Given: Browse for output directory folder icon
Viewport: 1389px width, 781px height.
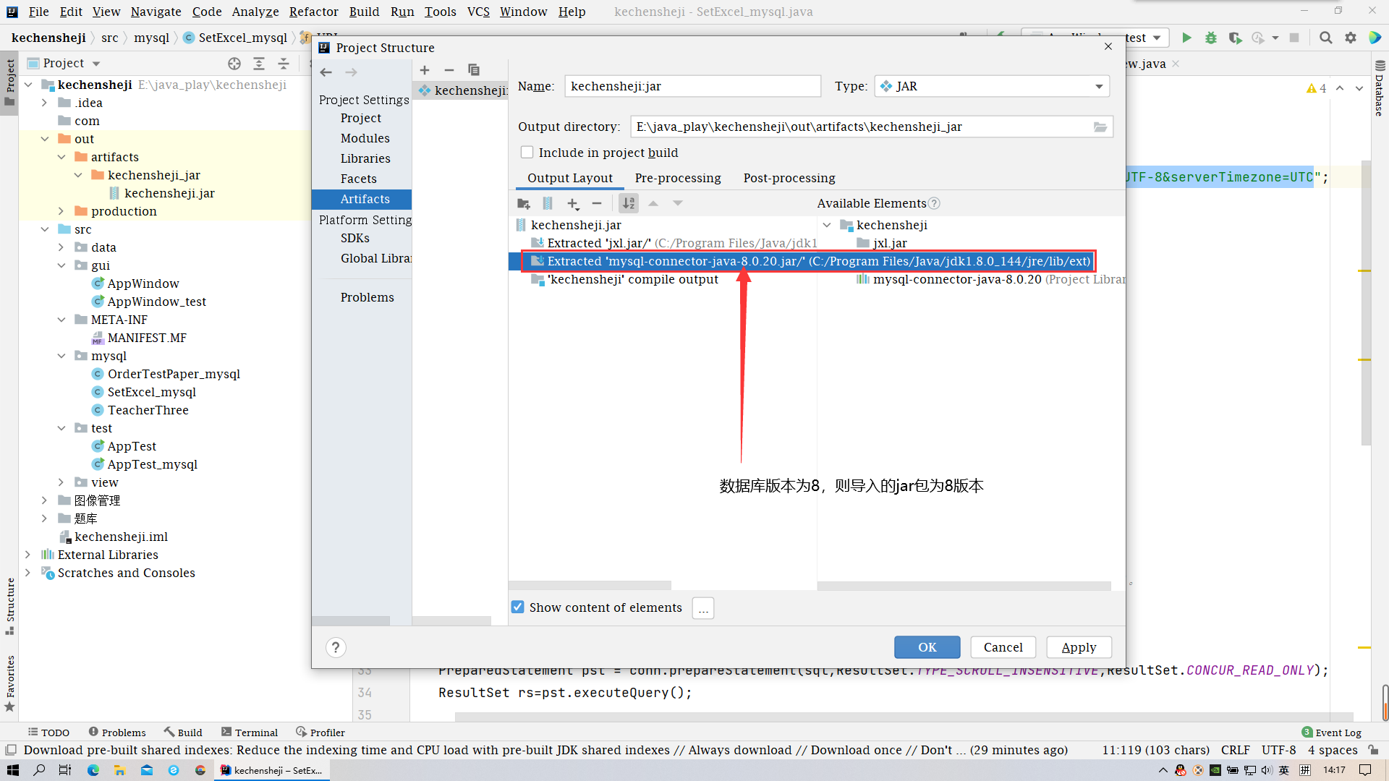Looking at the screenshot, I should point(1100,127).
